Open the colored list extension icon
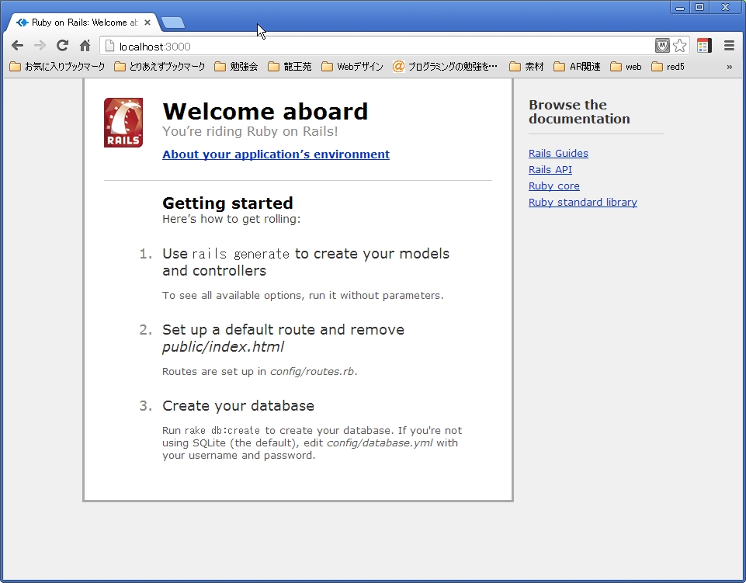 click(x=704, y=46)
